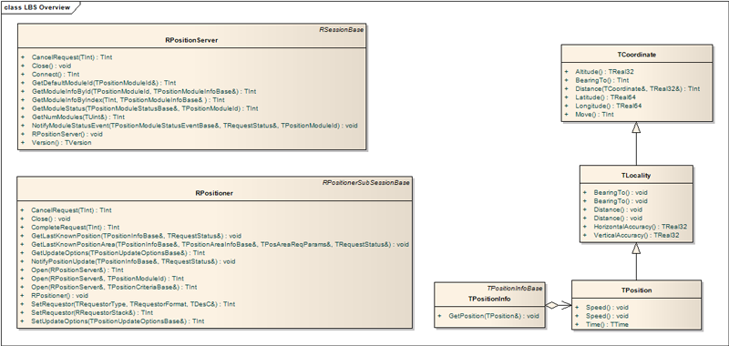Image resolution: width=729 pixels, height=346 pixels.
Task: Select the TPositionInfo class name
Action: pyautogui.click(x=489, y=299)
